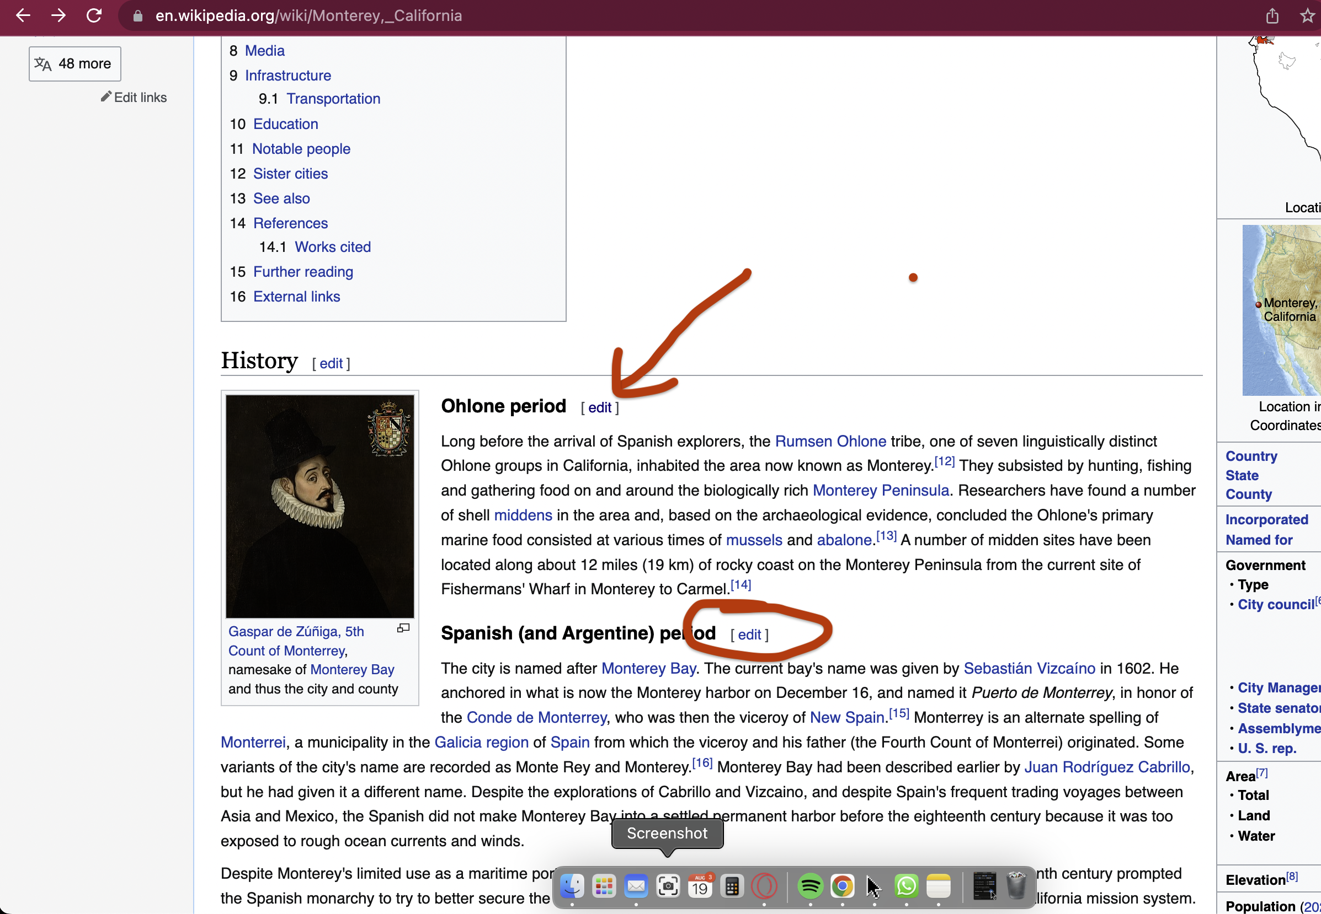The height and width of the screenshot is (914, 1321).
Task: Go to Transportation subsection in contents
Action: pos(333,99)
